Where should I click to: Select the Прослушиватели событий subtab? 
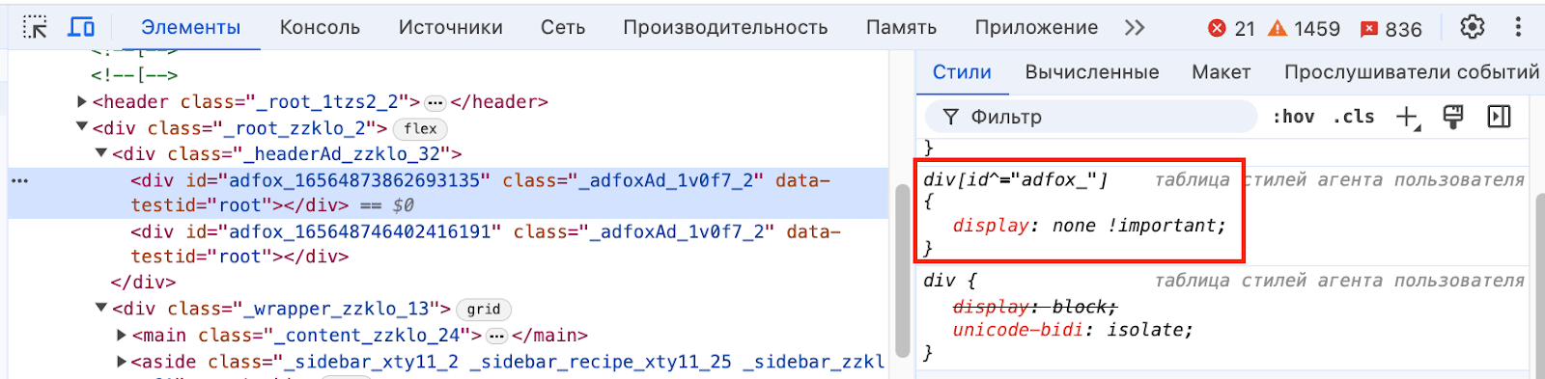[x=1412, y=72]
